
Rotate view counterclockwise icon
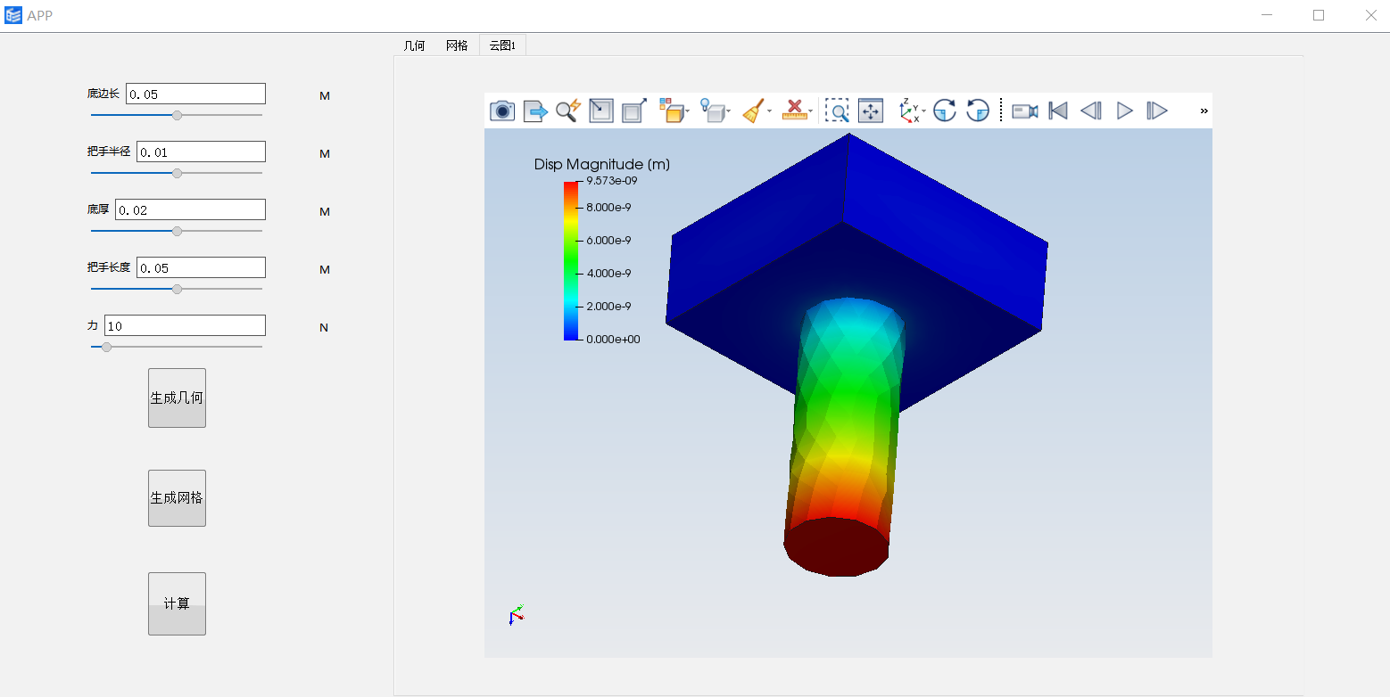tap(978, 111)
